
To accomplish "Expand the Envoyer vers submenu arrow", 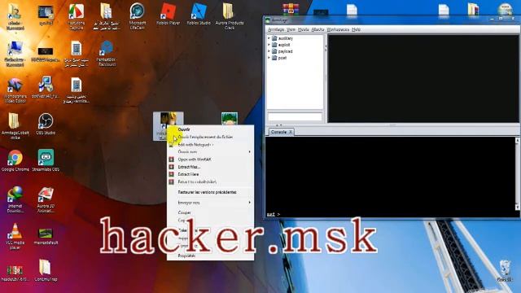I will [250, 203].
